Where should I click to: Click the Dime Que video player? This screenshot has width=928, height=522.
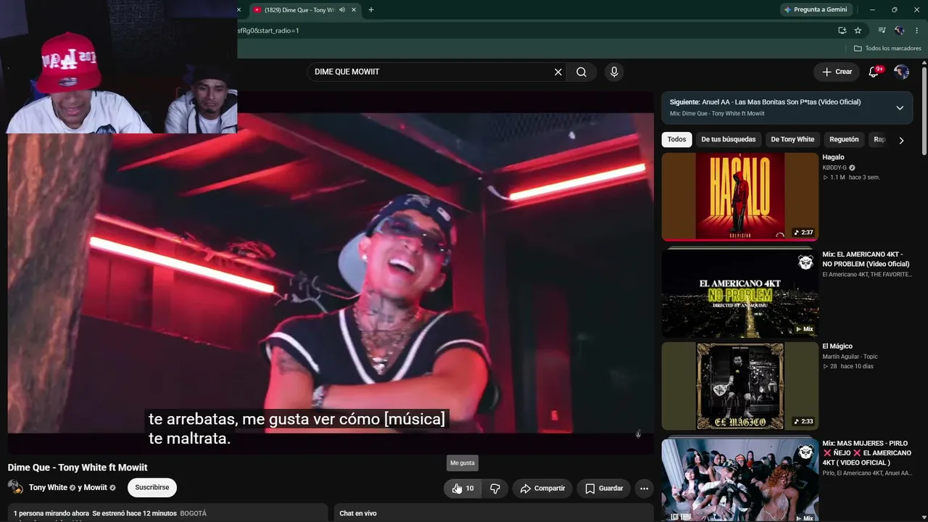[x=331, y=273]
